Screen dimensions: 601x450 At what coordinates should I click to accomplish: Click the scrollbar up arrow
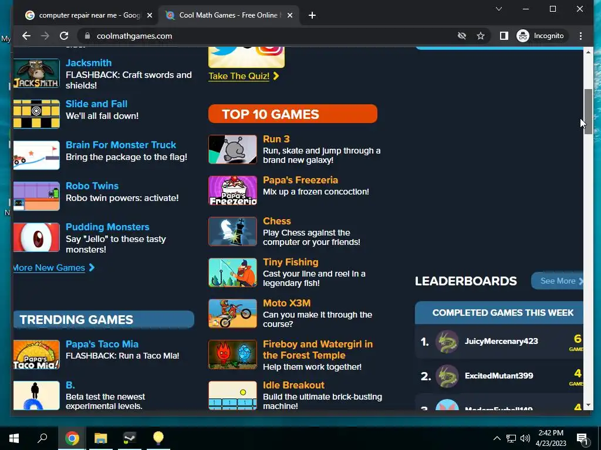click(x=588, y=52)
